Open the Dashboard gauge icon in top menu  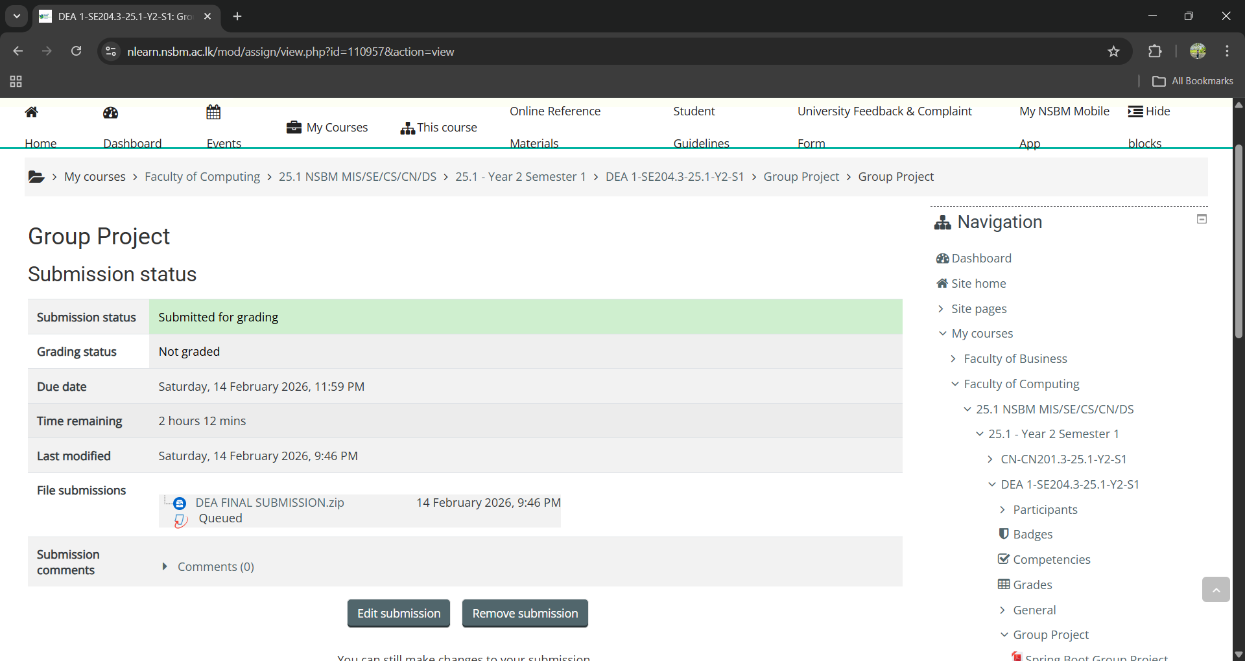[110, 113]
